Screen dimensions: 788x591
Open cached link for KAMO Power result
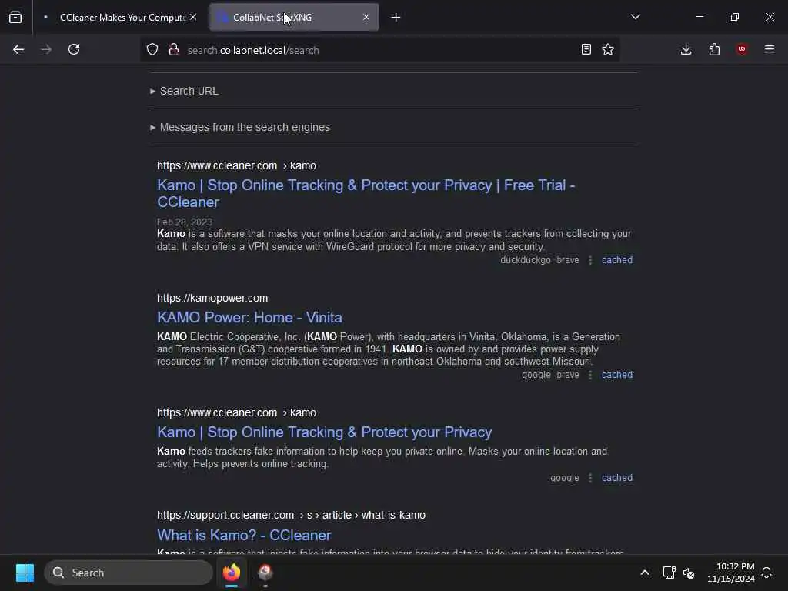617,375
